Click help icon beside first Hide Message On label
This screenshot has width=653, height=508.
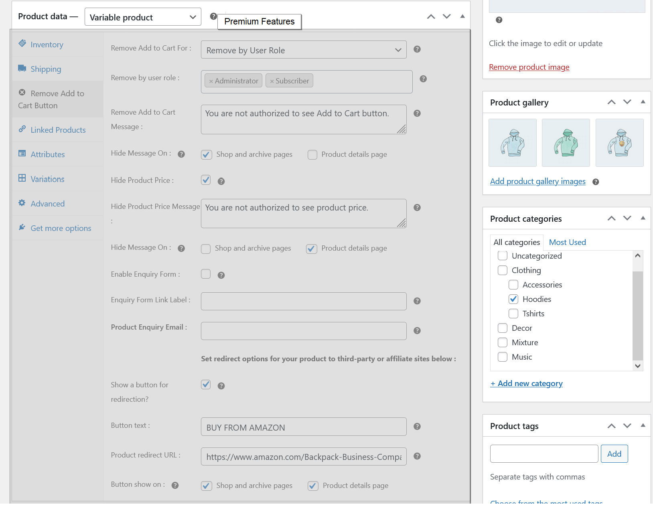[181, 154]
